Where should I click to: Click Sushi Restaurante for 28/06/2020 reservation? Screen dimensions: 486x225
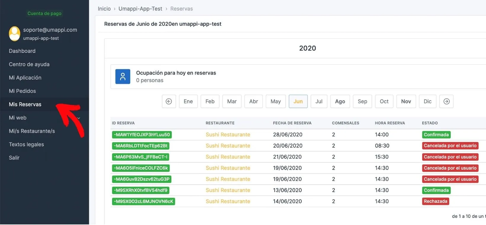tap(228, 135)
